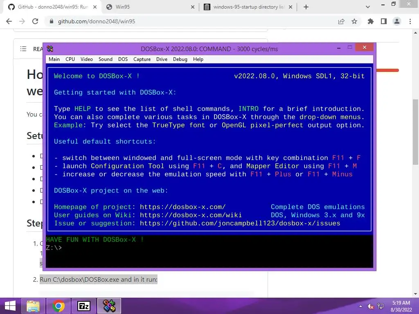The width and height of the screenshot is (419, 314).
Task: Close the windows-95-startup directory tab
Action: (291, 7)
